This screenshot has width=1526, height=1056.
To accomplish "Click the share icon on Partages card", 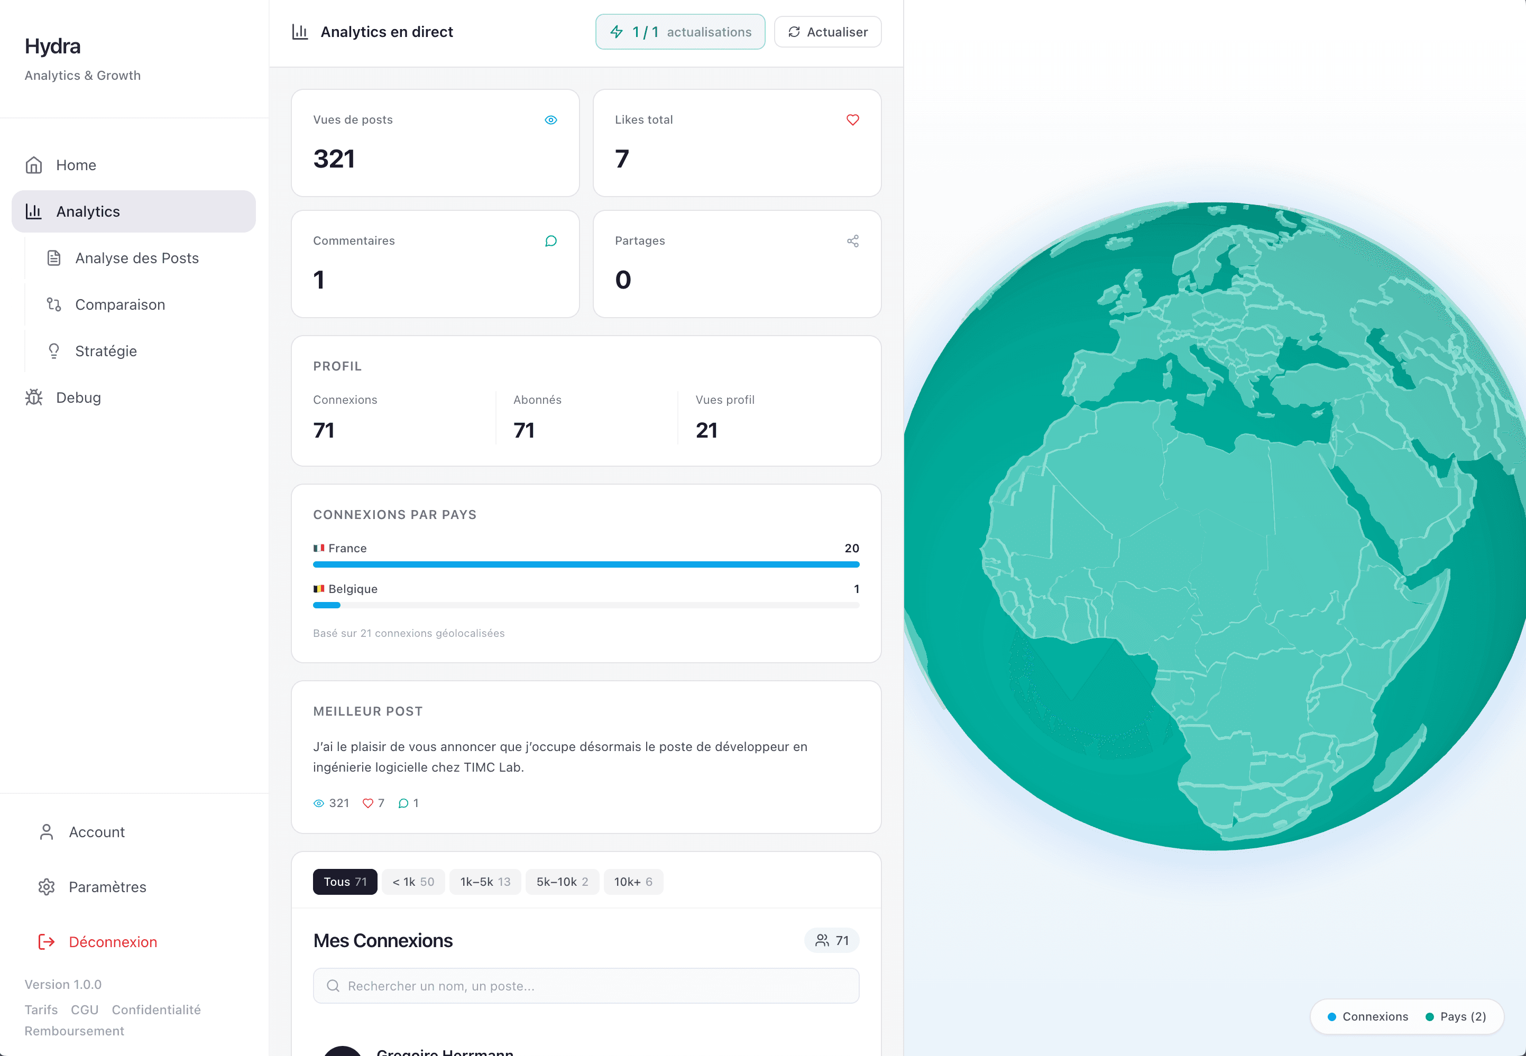I will pos(852,241).
